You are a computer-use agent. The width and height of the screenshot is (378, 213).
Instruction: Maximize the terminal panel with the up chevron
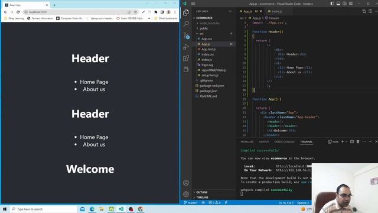tap(370, 142)
